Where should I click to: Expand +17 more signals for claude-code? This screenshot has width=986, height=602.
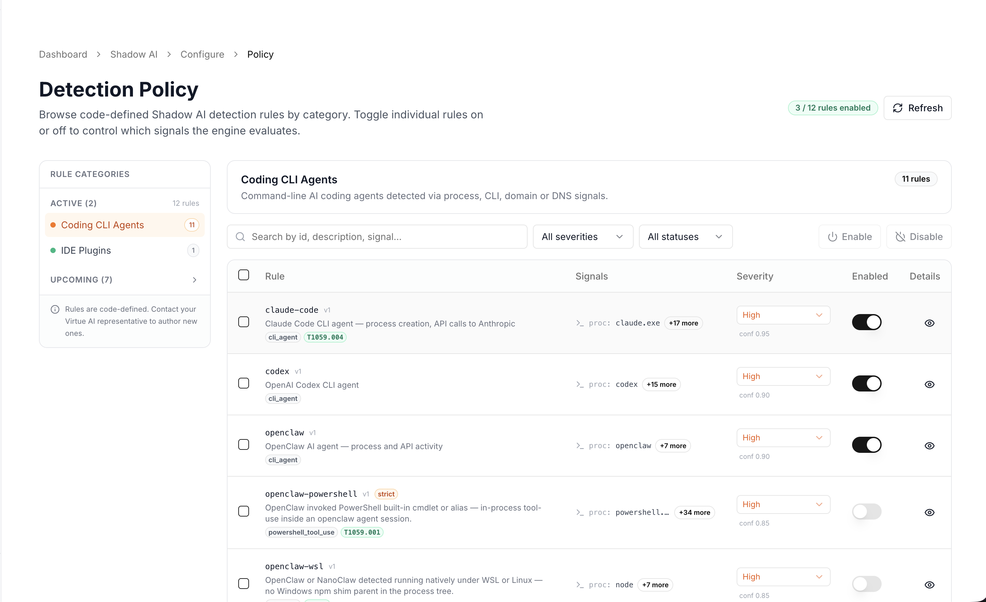coord(683,323)
